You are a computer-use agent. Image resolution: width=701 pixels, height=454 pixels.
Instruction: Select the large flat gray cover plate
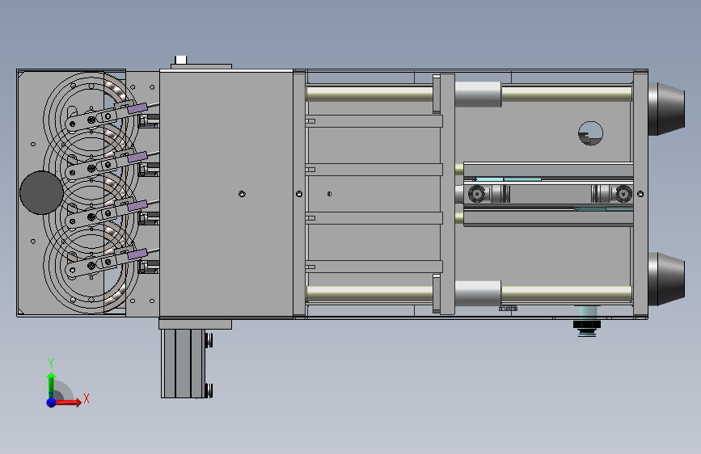pos(226,194)
